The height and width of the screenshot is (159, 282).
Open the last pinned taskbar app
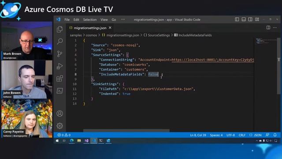tap(108, 141)
